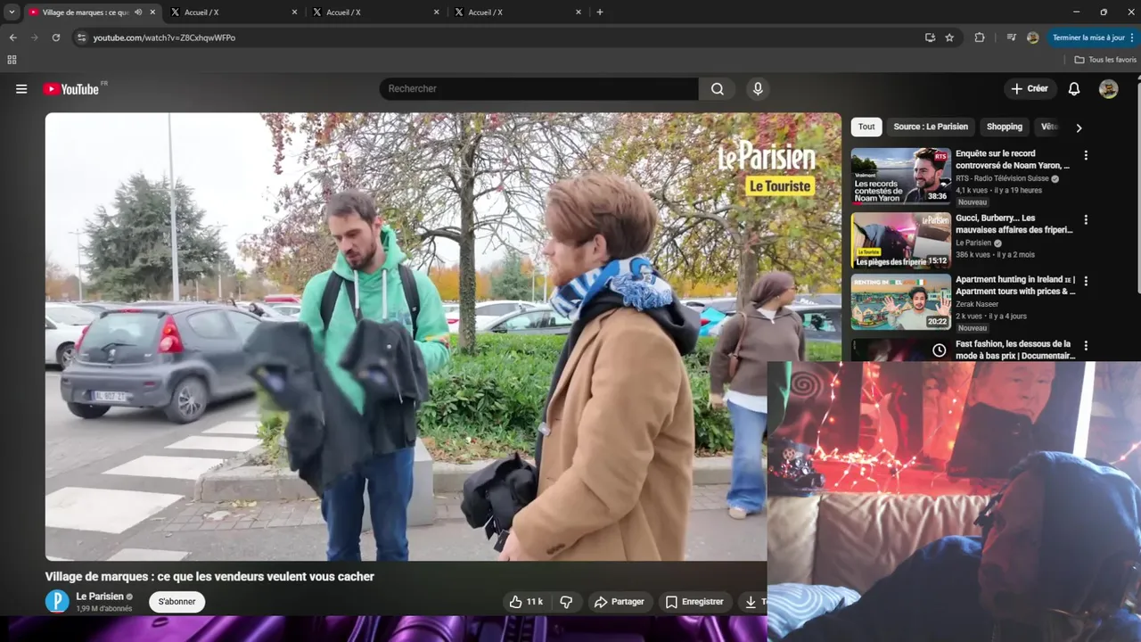Bookmark this page with the star icon

coord(949,37)
